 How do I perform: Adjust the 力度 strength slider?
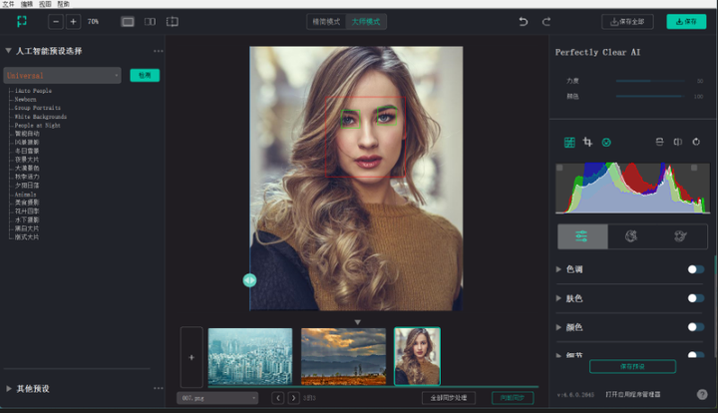click(x=648, y=81)
